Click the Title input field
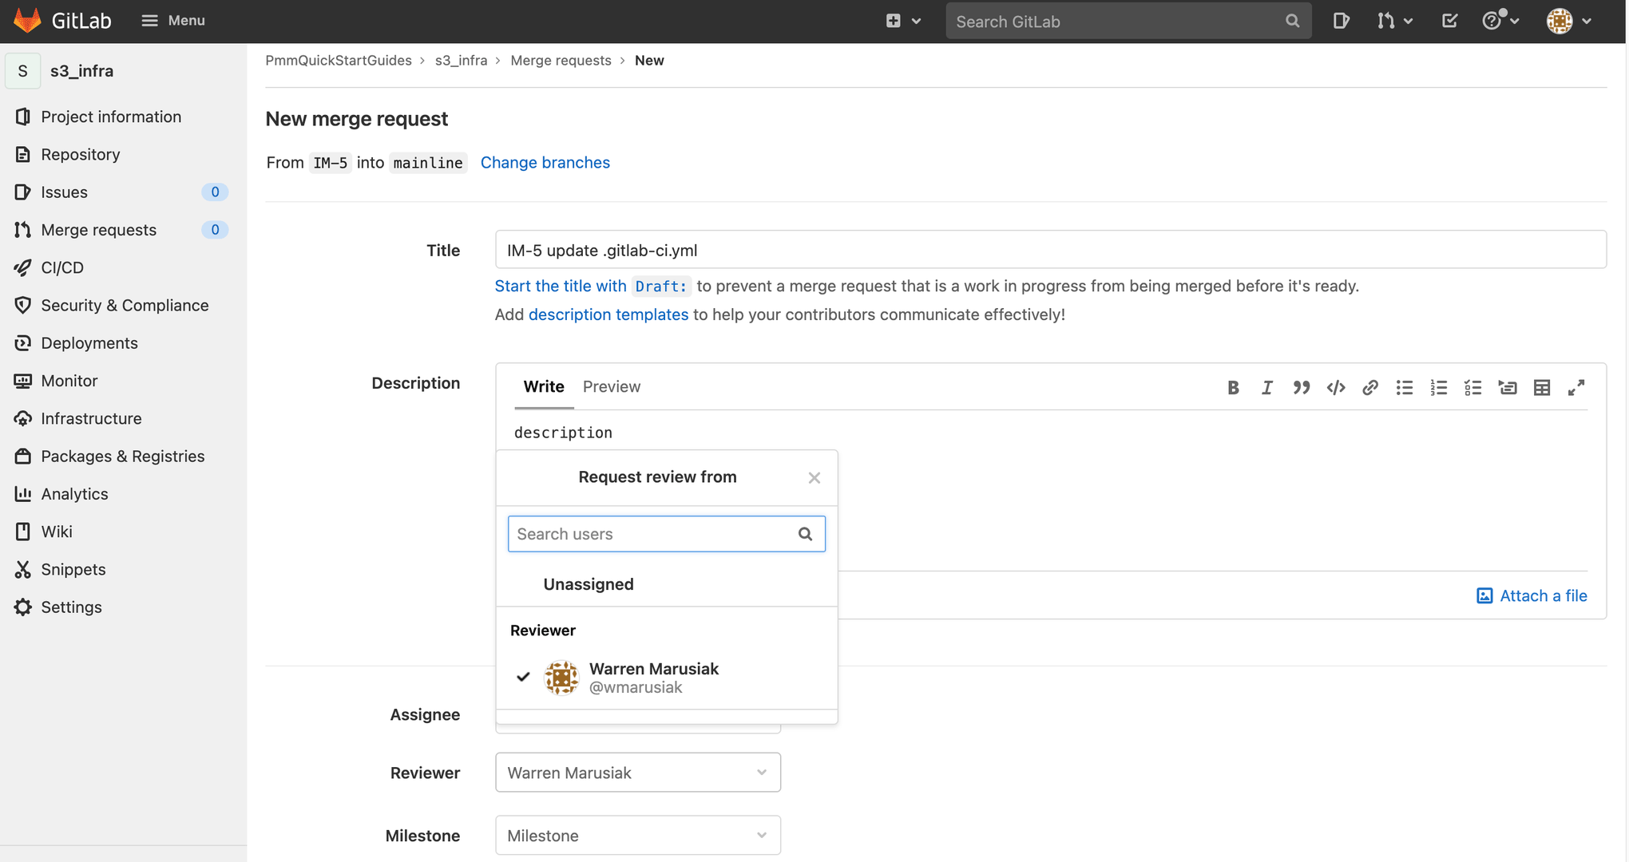The height and width of the screenshot is (862, 1629). tap(1050, 249)
